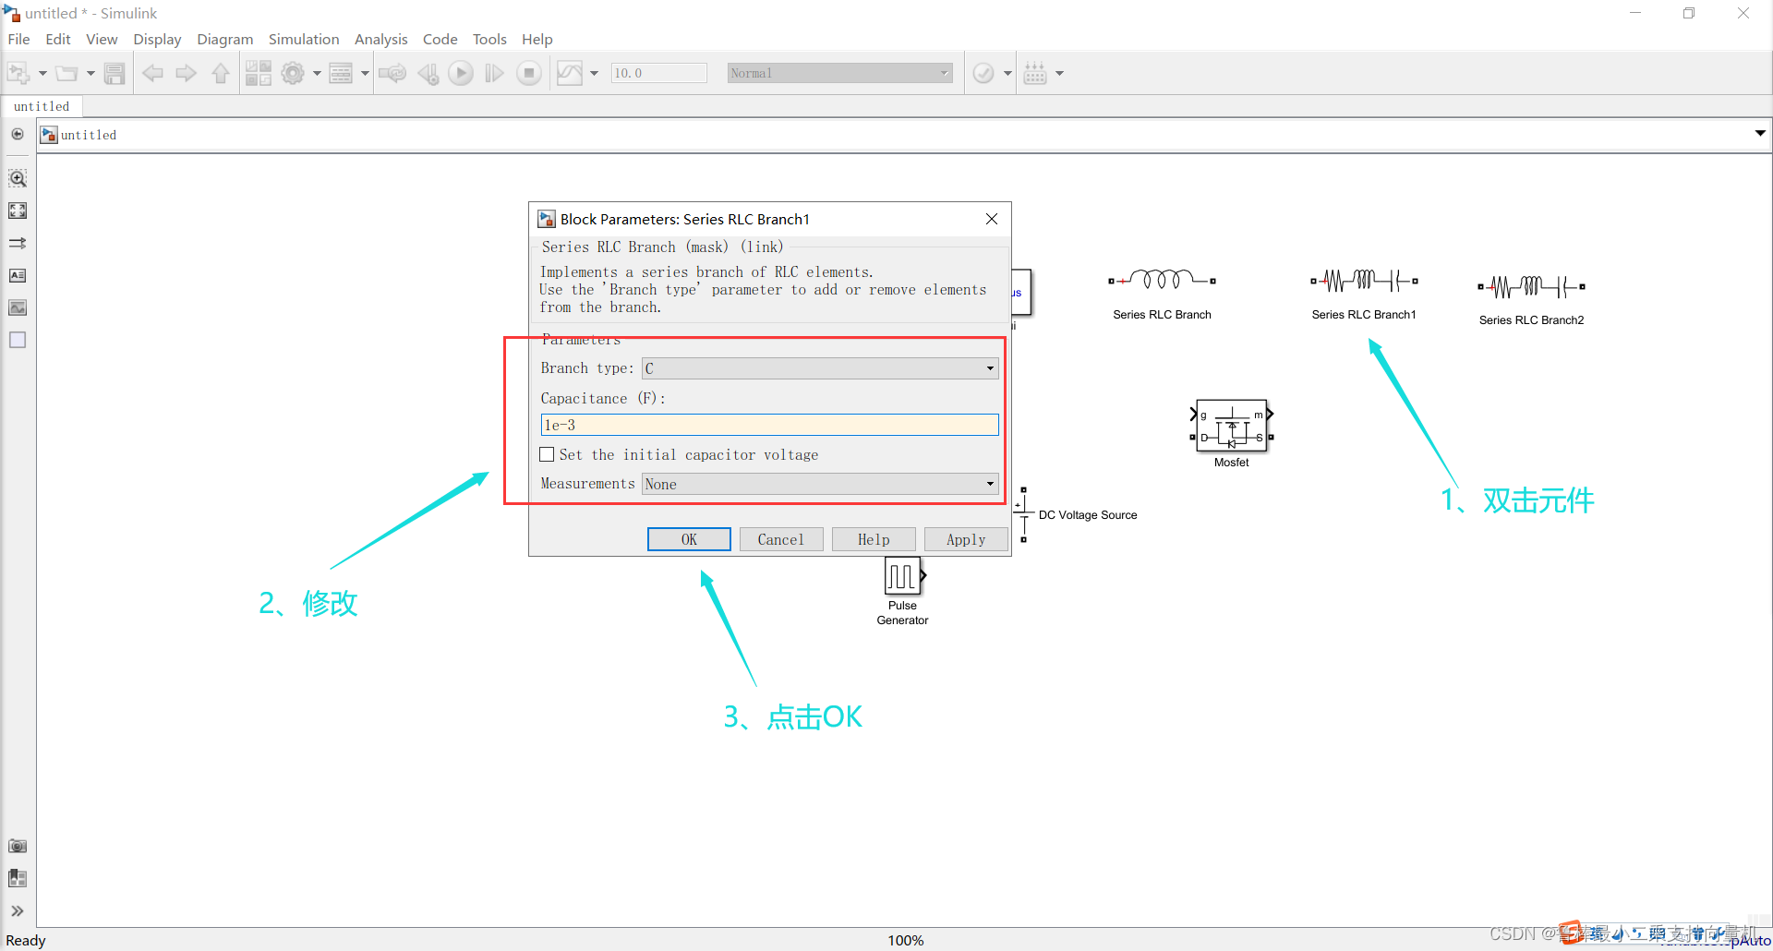Click the New Model toolbar icon
This screenshot has height=951, width=1773.
coord(18,73)
